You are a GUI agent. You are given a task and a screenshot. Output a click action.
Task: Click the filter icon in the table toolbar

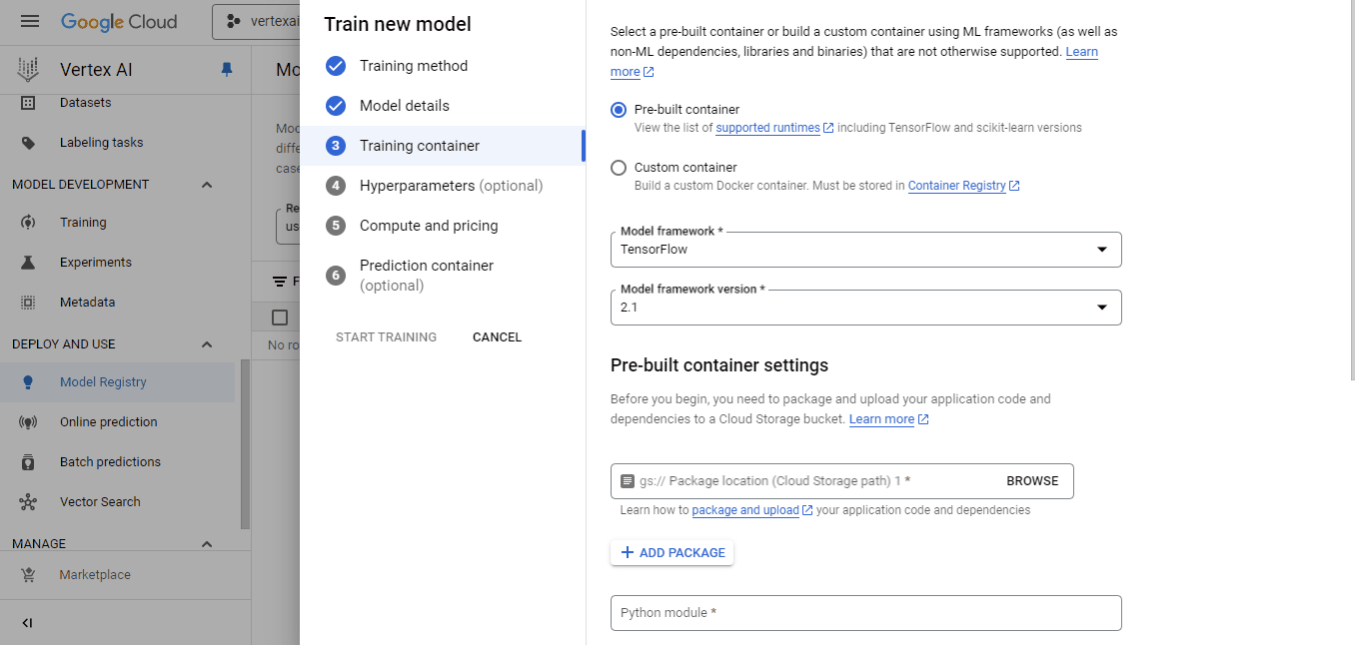point(280,282)
